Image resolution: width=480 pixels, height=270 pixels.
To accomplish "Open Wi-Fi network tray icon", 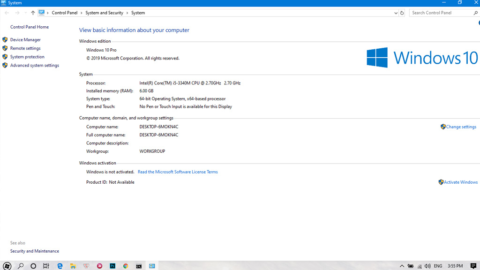I will pos(420,266).
